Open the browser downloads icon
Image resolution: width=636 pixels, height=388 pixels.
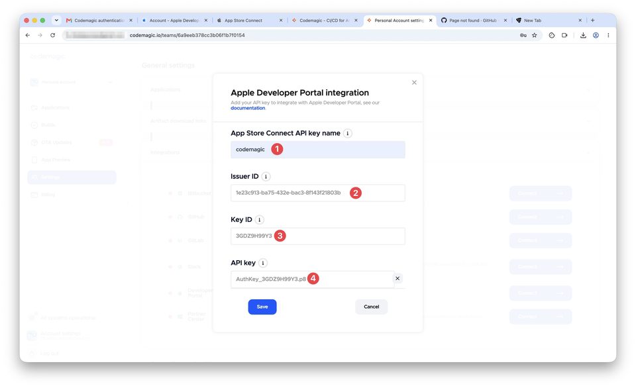pos(583,35)
